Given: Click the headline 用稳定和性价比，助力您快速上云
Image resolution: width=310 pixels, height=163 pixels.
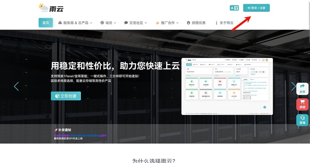Looking at the screenshot, I should [115, 66].
